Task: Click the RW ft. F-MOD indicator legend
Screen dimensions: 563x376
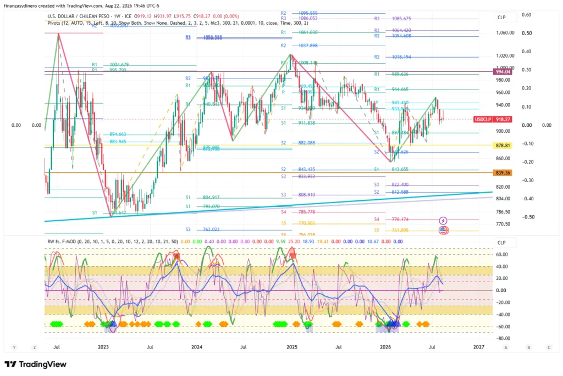Action: point(112,242)
